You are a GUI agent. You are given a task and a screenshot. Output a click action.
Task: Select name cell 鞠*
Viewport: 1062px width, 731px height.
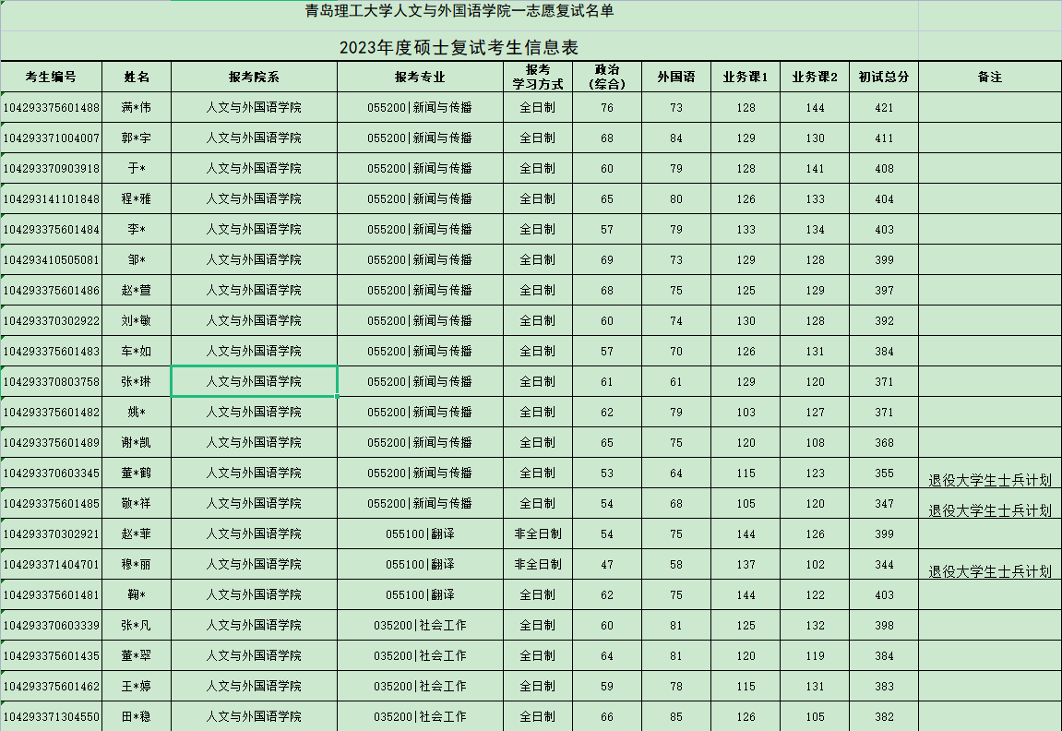tap(137, 594)
